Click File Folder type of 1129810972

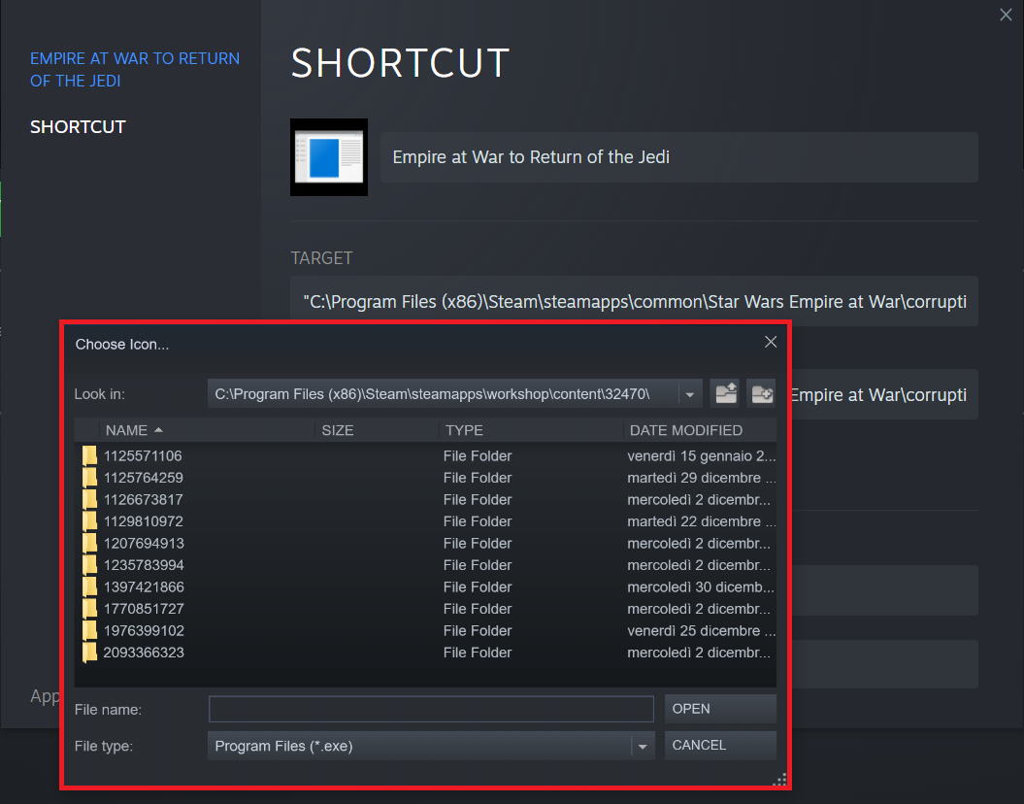[x=478, y=521]
